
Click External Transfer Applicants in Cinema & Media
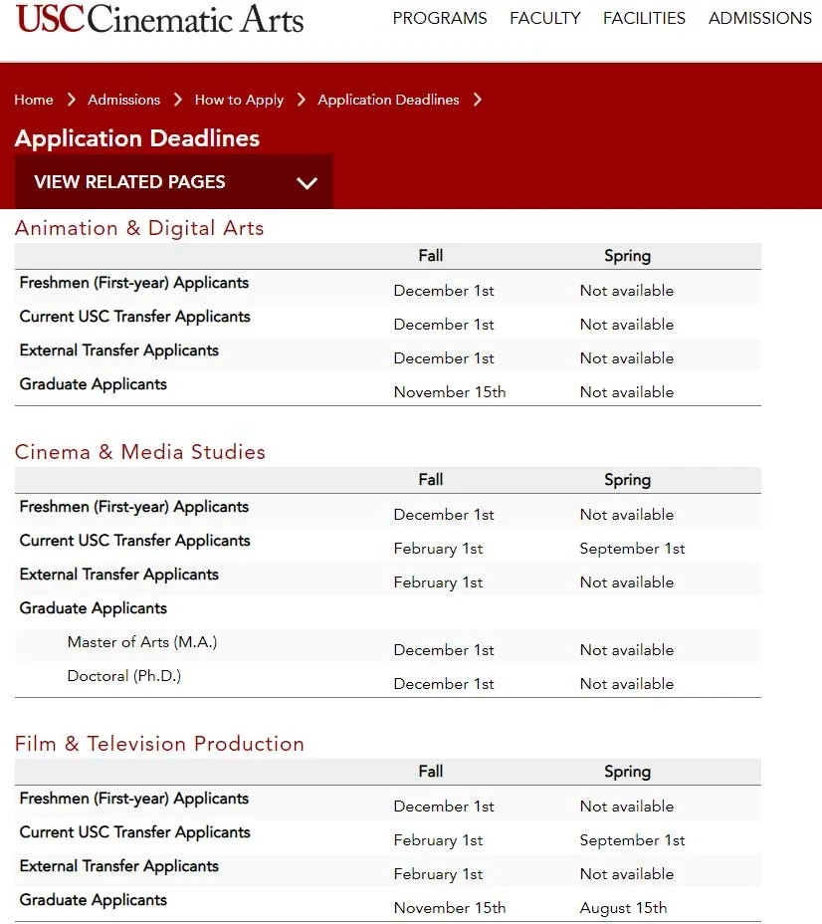pos(119,574)
